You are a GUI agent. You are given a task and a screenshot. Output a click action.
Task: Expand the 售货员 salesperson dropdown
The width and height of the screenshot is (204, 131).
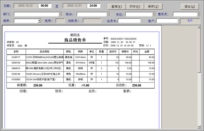coord(198,14)
